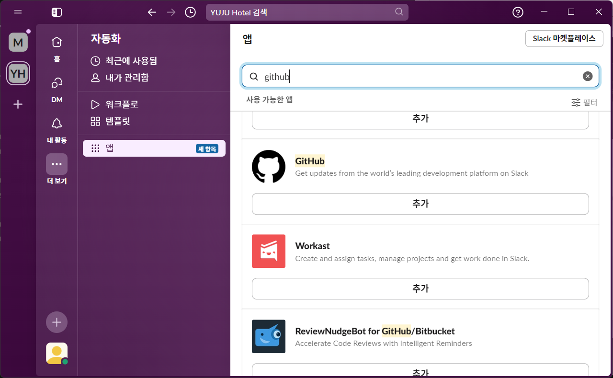The image size is (613, 378).
Task: Open the 내 활동 activity tab
Action: 57,130
